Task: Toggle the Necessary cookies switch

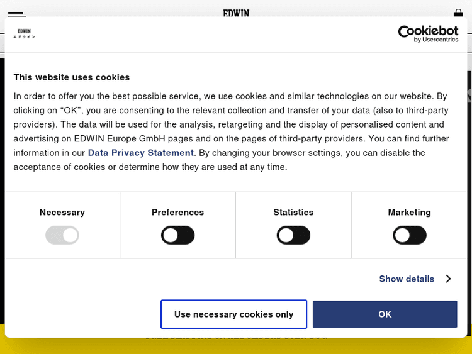Action: [x=62, y=236]
